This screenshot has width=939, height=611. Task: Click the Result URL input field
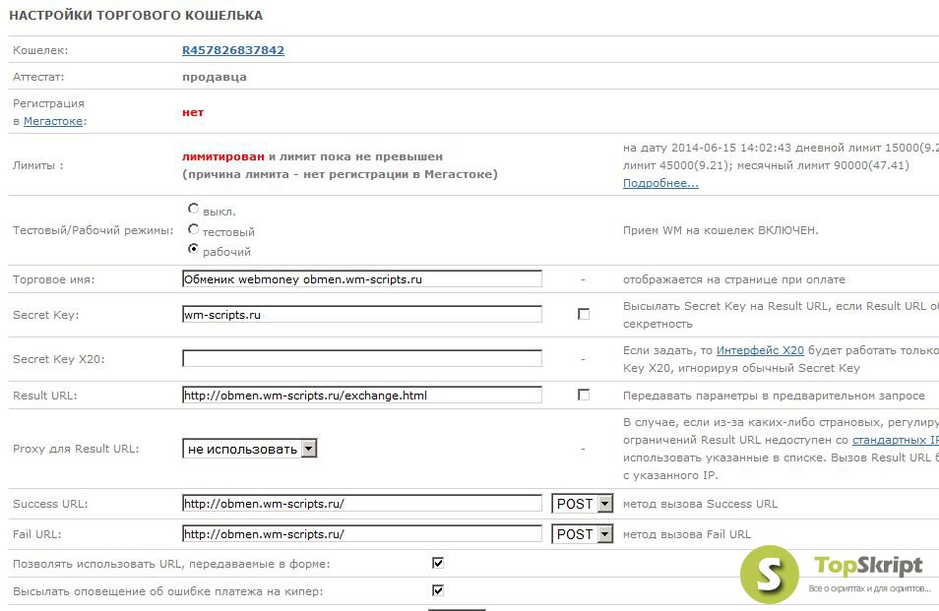click(362, 395)
